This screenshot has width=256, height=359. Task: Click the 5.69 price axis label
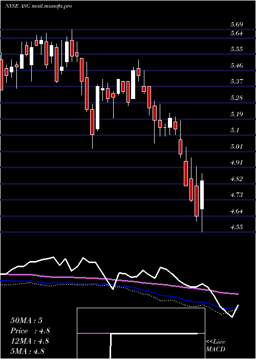click(x=237, y=24)
